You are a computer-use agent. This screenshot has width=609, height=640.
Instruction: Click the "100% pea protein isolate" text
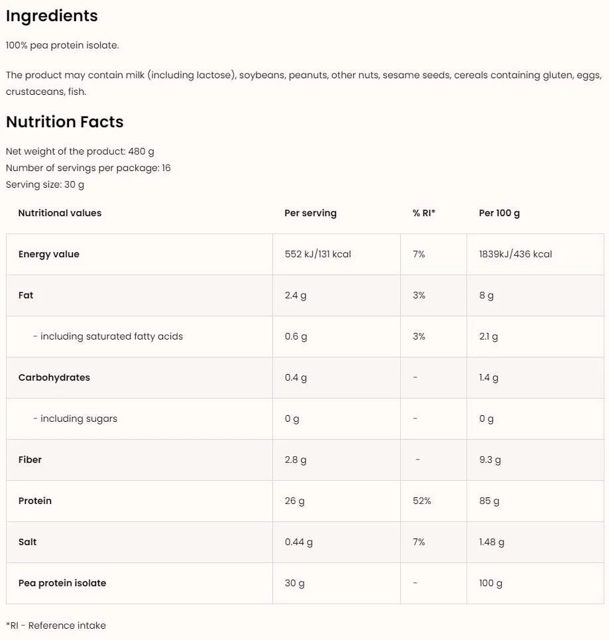point(62,46)
